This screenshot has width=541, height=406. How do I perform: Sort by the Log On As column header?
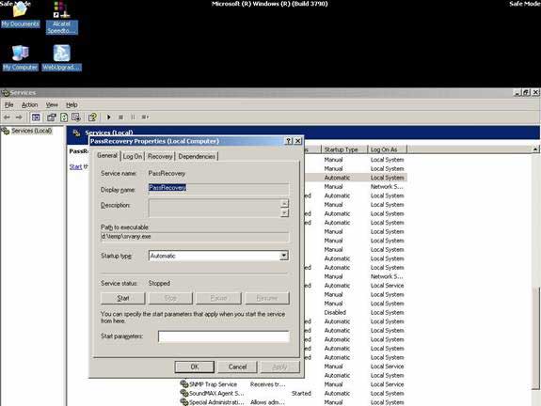click(388, 149)
